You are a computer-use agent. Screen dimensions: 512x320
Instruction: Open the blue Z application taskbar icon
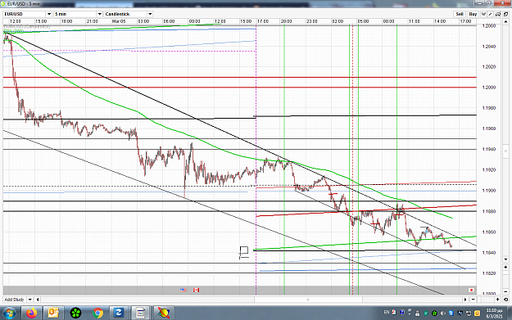click(x=119, y=313)
